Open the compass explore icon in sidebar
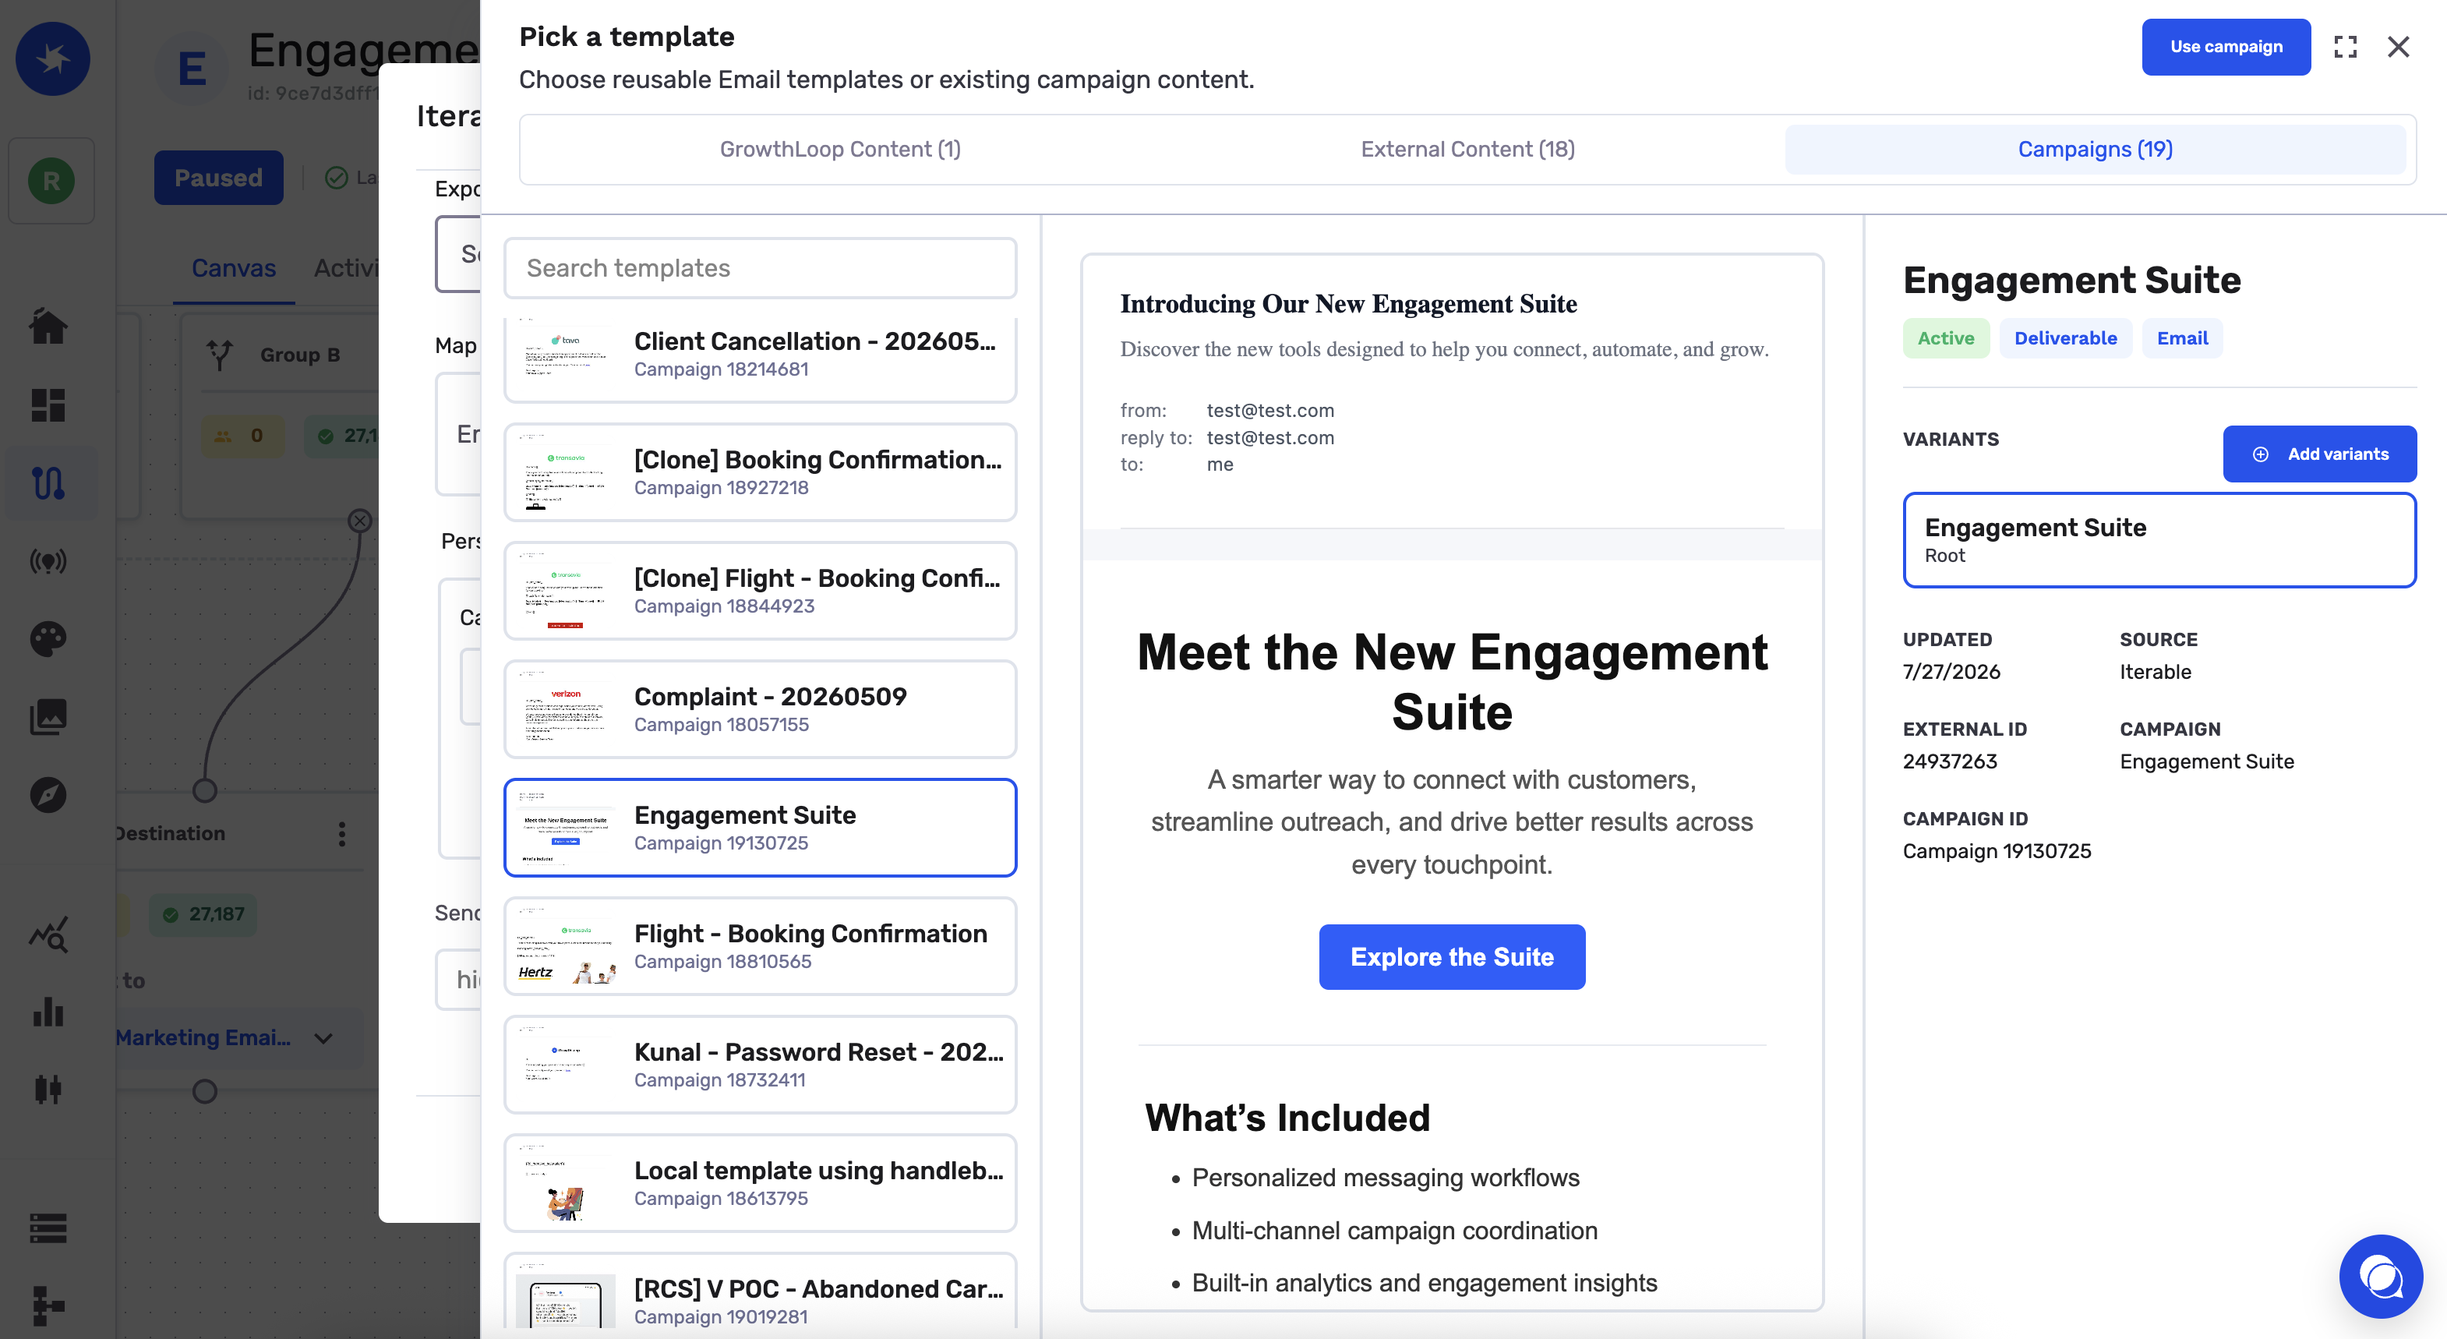This screenshot has width=2447, height=1339. tap(48, 796)
